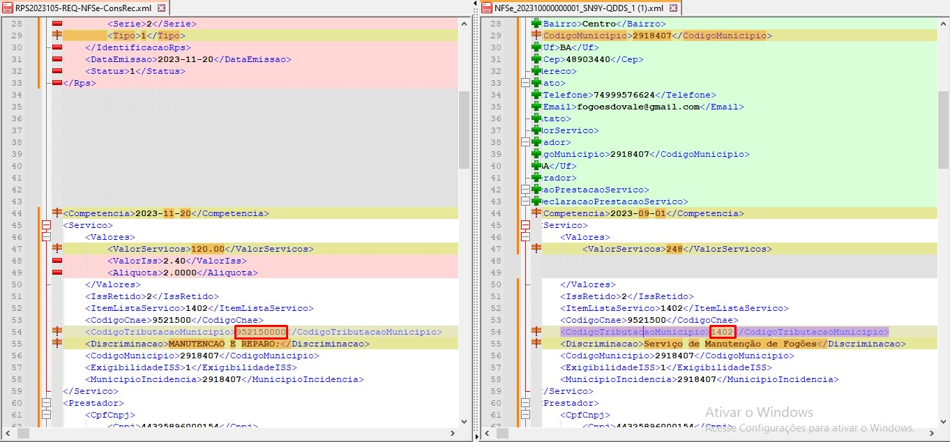Click changed marker beside right ValorServicos 248 line

tap(536, 249)
